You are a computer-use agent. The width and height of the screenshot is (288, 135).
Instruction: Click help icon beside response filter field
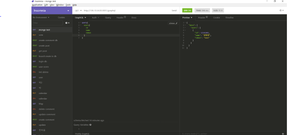point(283,134)
